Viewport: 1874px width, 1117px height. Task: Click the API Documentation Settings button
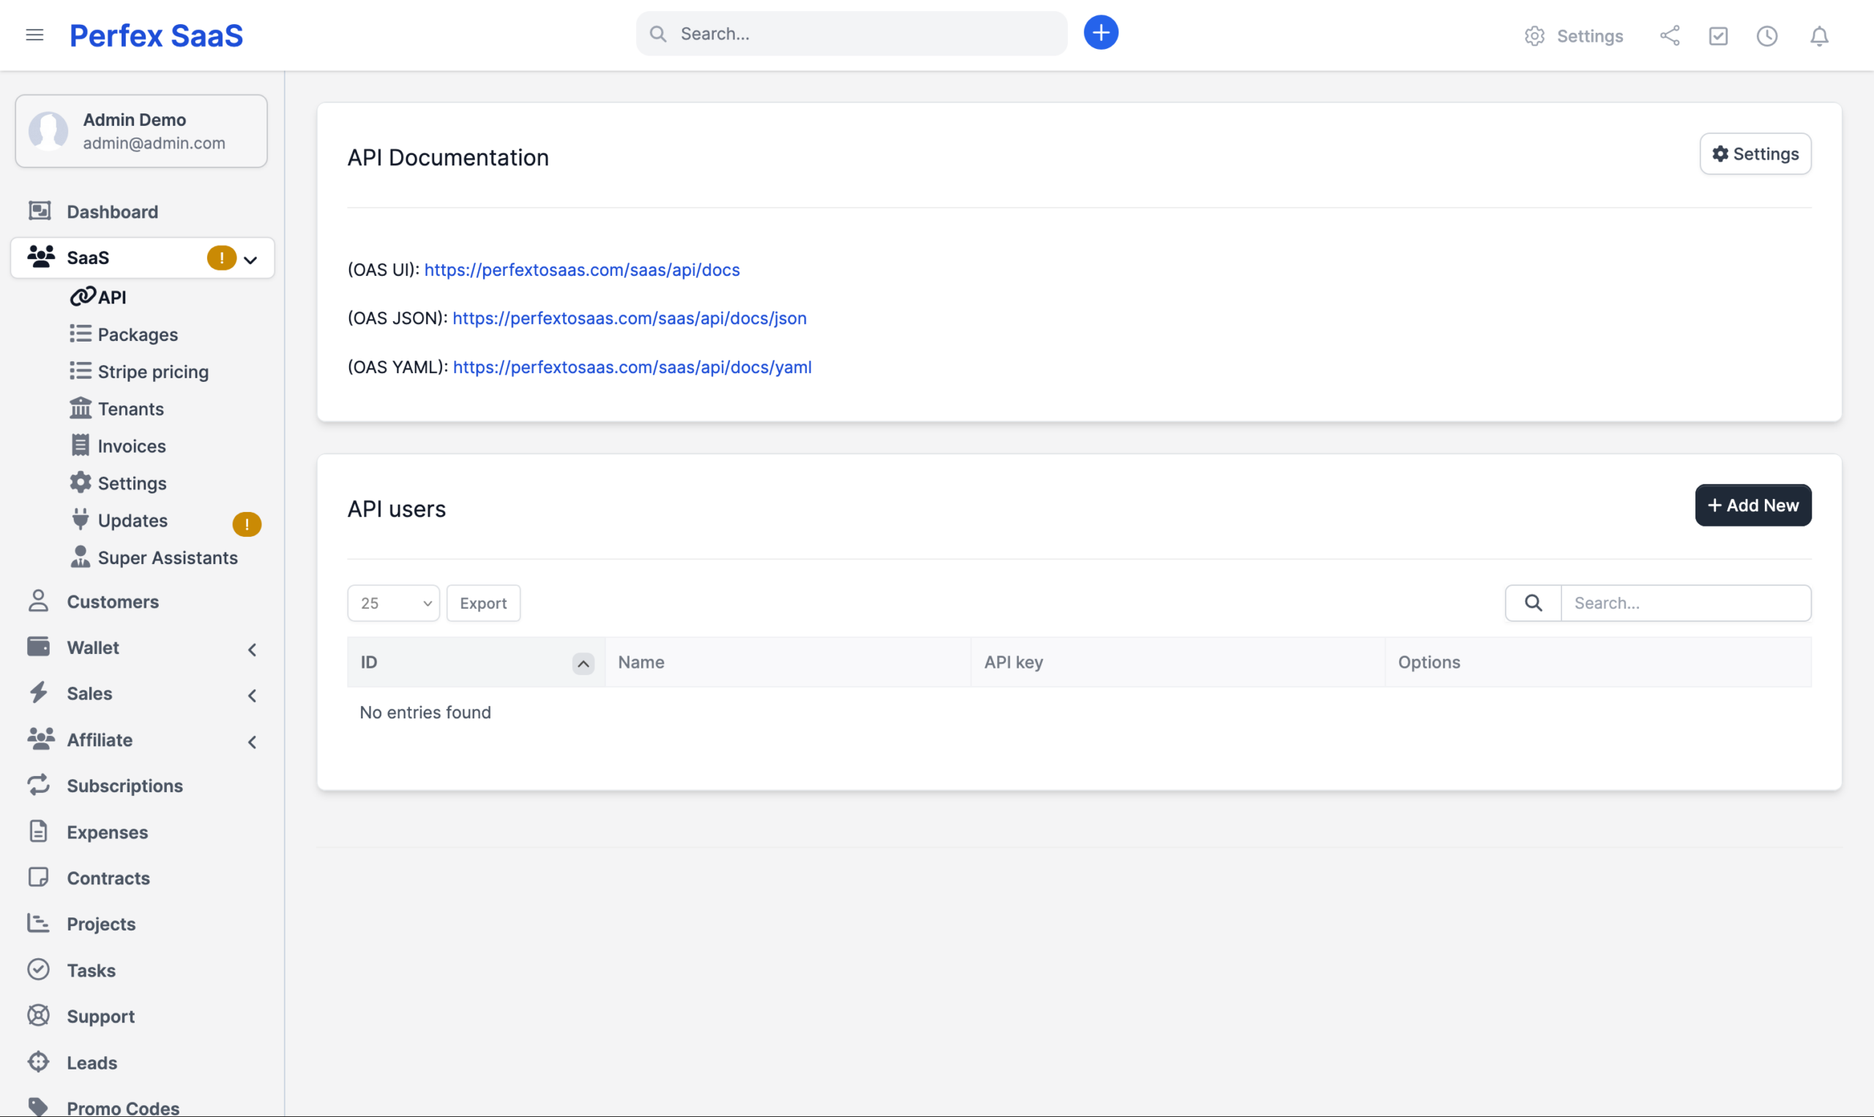(x=1755, y=154)
